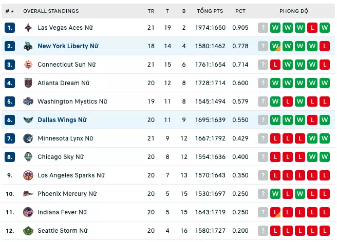
Task: Click the points total 1643:1719
Action: [x=210, y=212]
